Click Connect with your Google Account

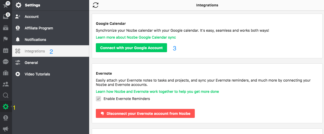(131, 48)
